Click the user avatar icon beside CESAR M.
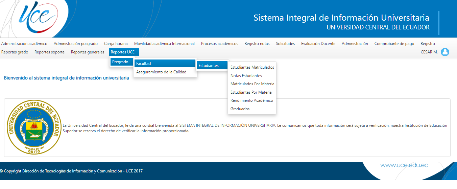The width and height of the screenshot is (457, 189). 445,52
